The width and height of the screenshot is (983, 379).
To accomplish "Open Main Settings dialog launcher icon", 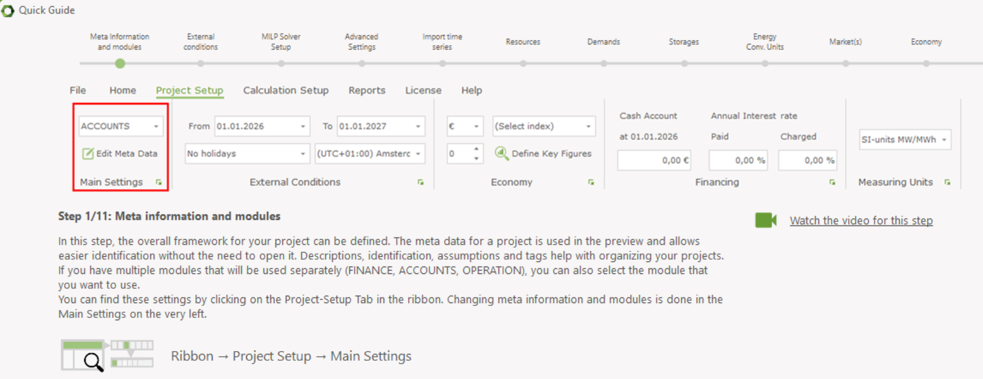I will point(159,182).
